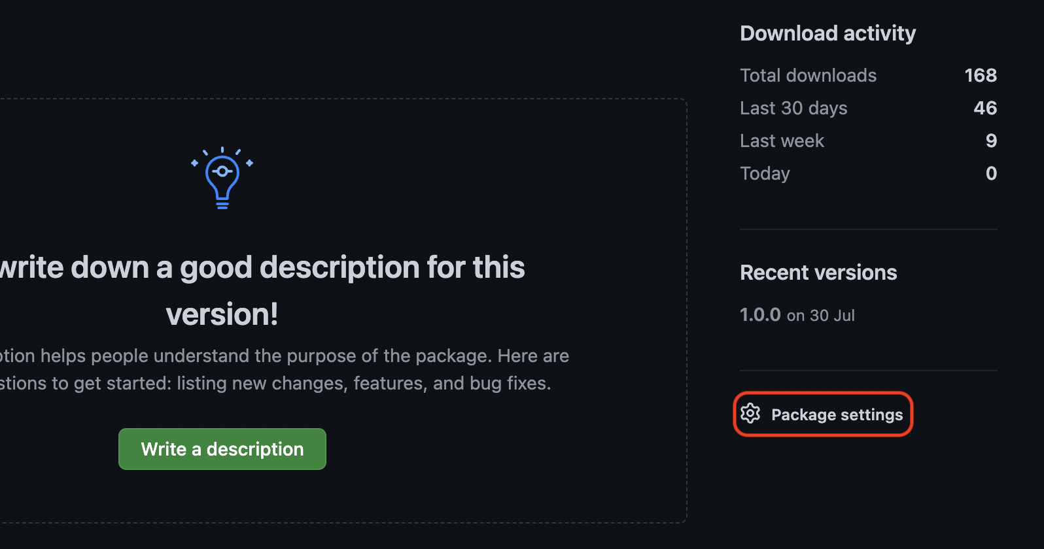Open Package settings link

coord(823,414)
